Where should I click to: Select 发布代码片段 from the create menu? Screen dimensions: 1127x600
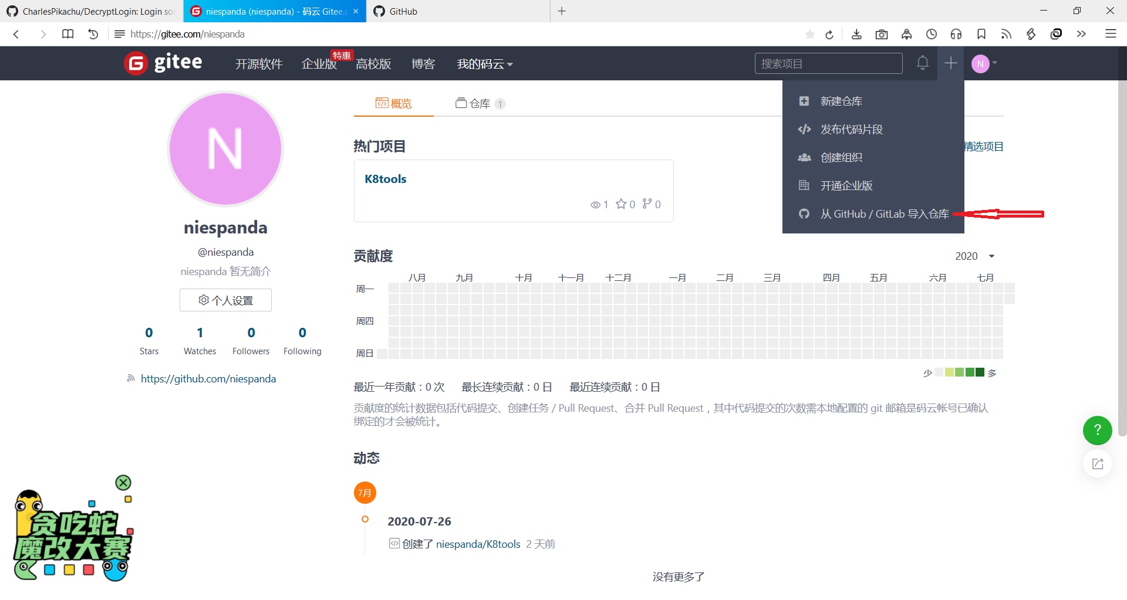873,130
